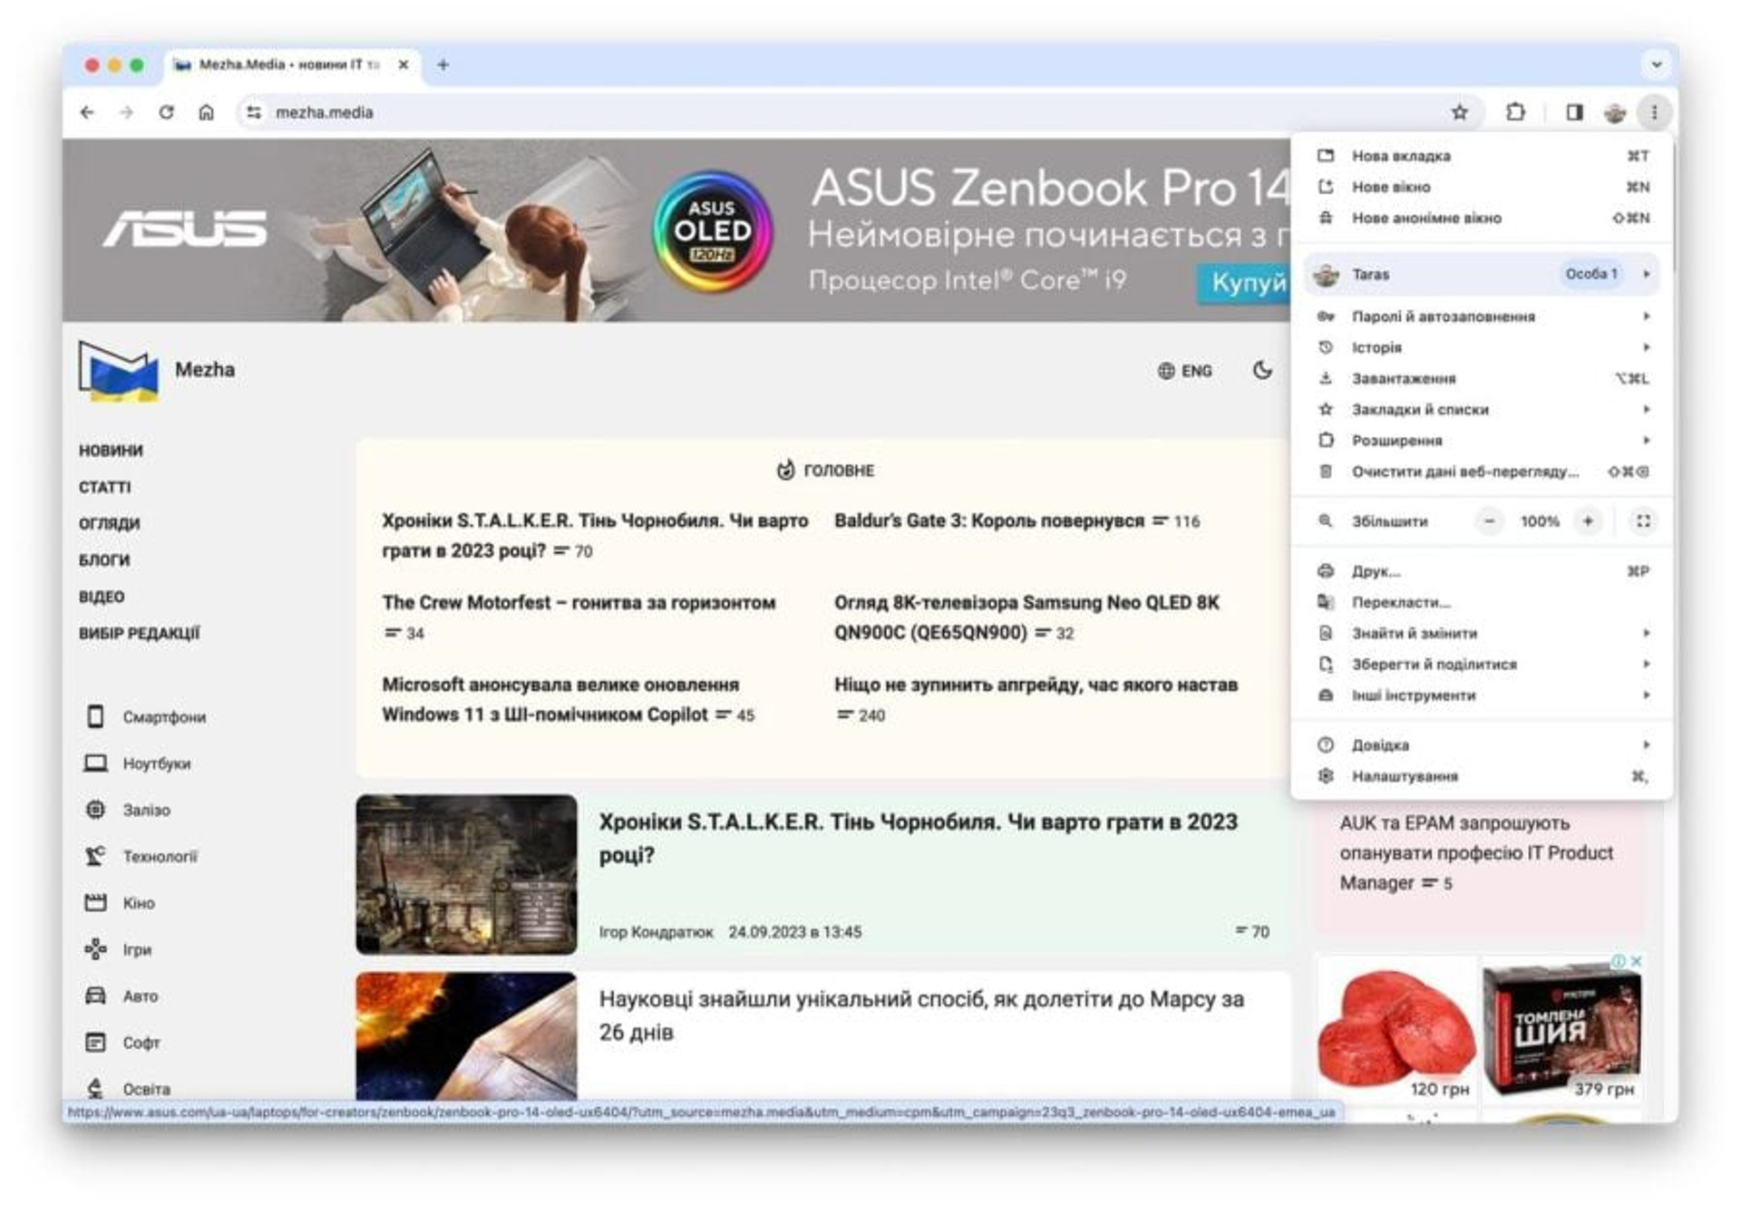
Task: Open Baldur's Gate 3 headline
Action: click(x=989, y=520)
